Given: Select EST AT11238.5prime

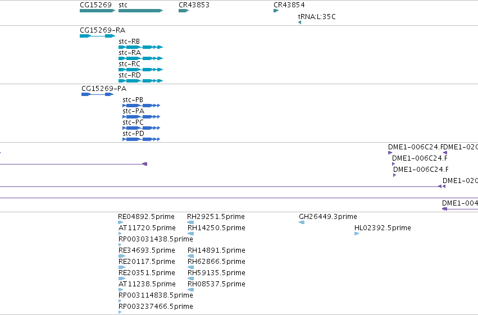Looking at the screenshot, I should [120, 290].
